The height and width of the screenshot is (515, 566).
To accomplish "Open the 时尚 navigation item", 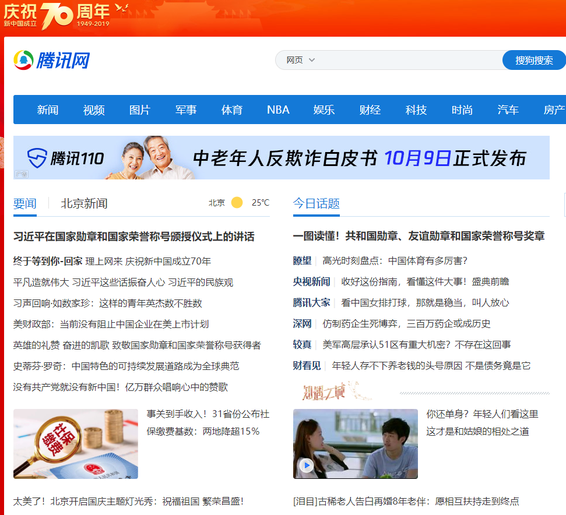I will pos(462,110).
